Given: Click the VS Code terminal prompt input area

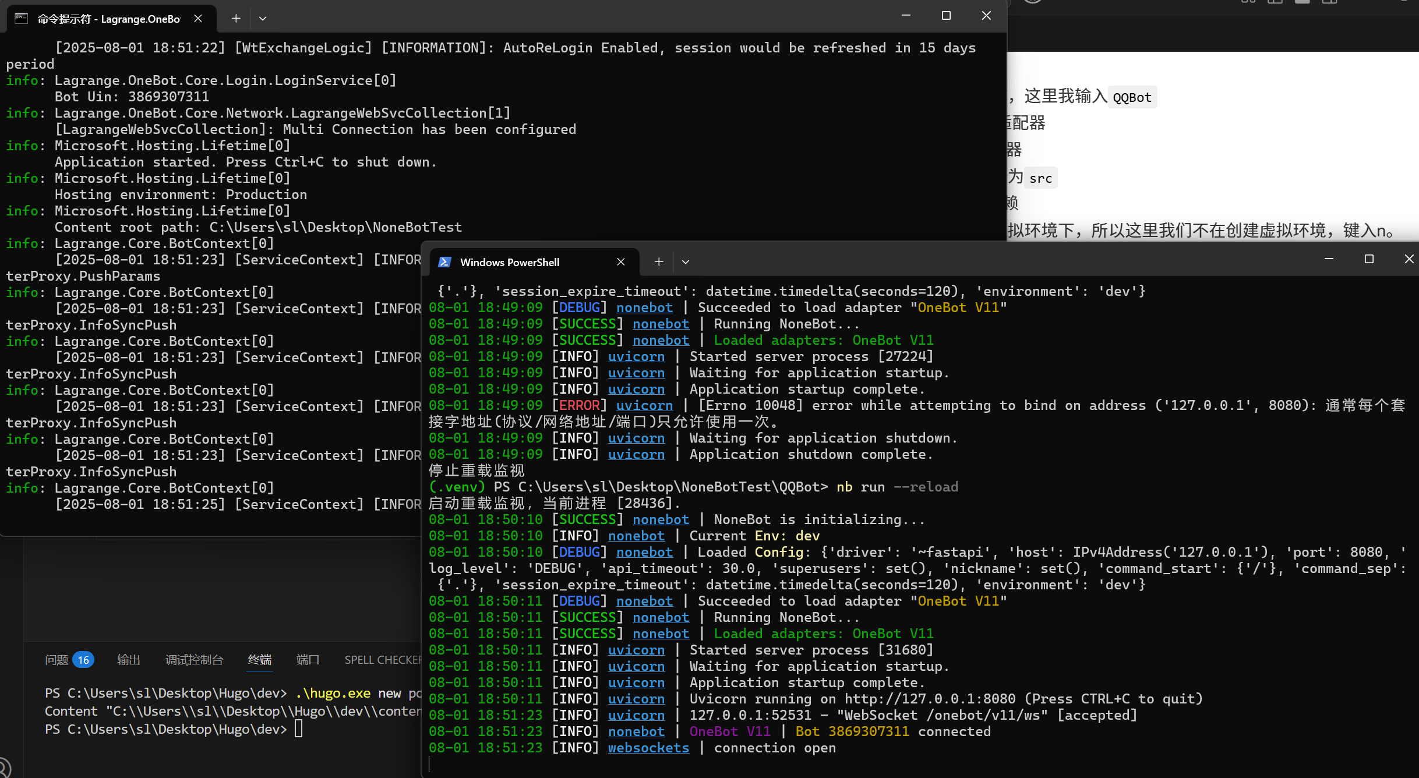Looking at the screenshot, I should click(x=299, y=729).
